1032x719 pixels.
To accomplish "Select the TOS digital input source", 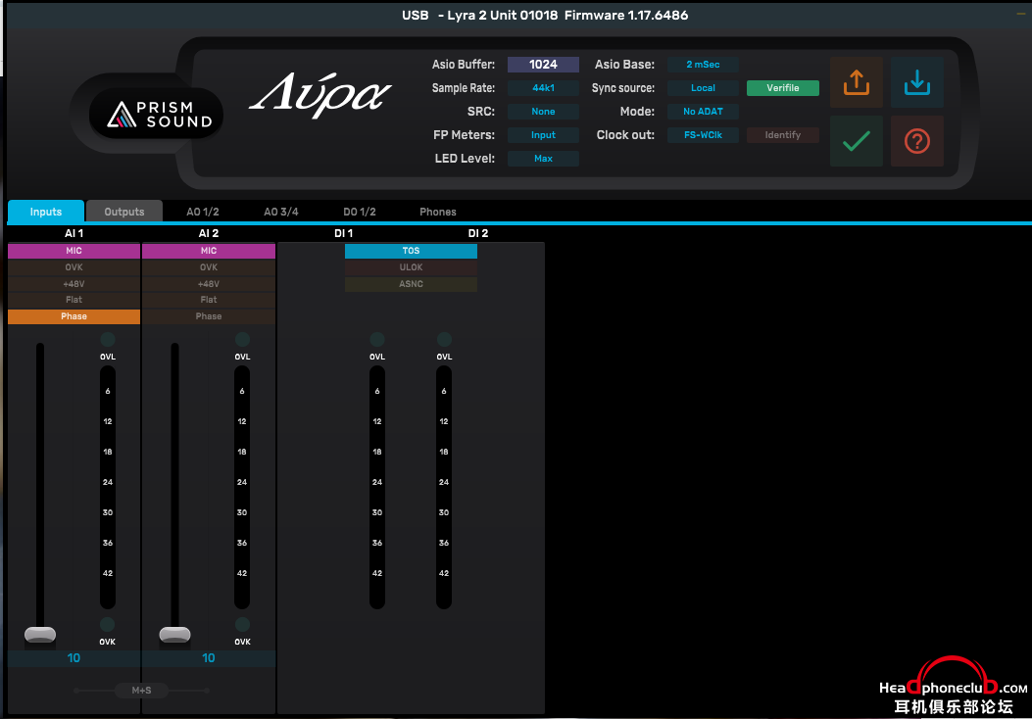I will [x=411, y=251].
